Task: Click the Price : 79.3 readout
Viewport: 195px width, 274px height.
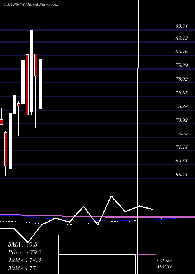Action: pos(25,252)
